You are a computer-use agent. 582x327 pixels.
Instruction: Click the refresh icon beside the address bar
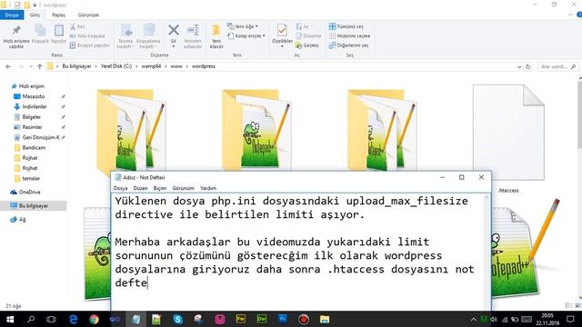527,66
